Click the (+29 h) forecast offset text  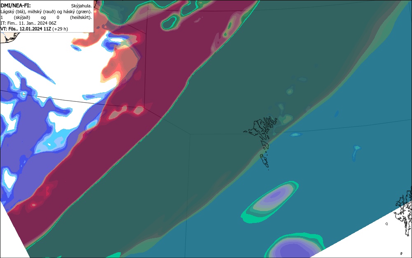pyautogui.click(x=60, y=29)
